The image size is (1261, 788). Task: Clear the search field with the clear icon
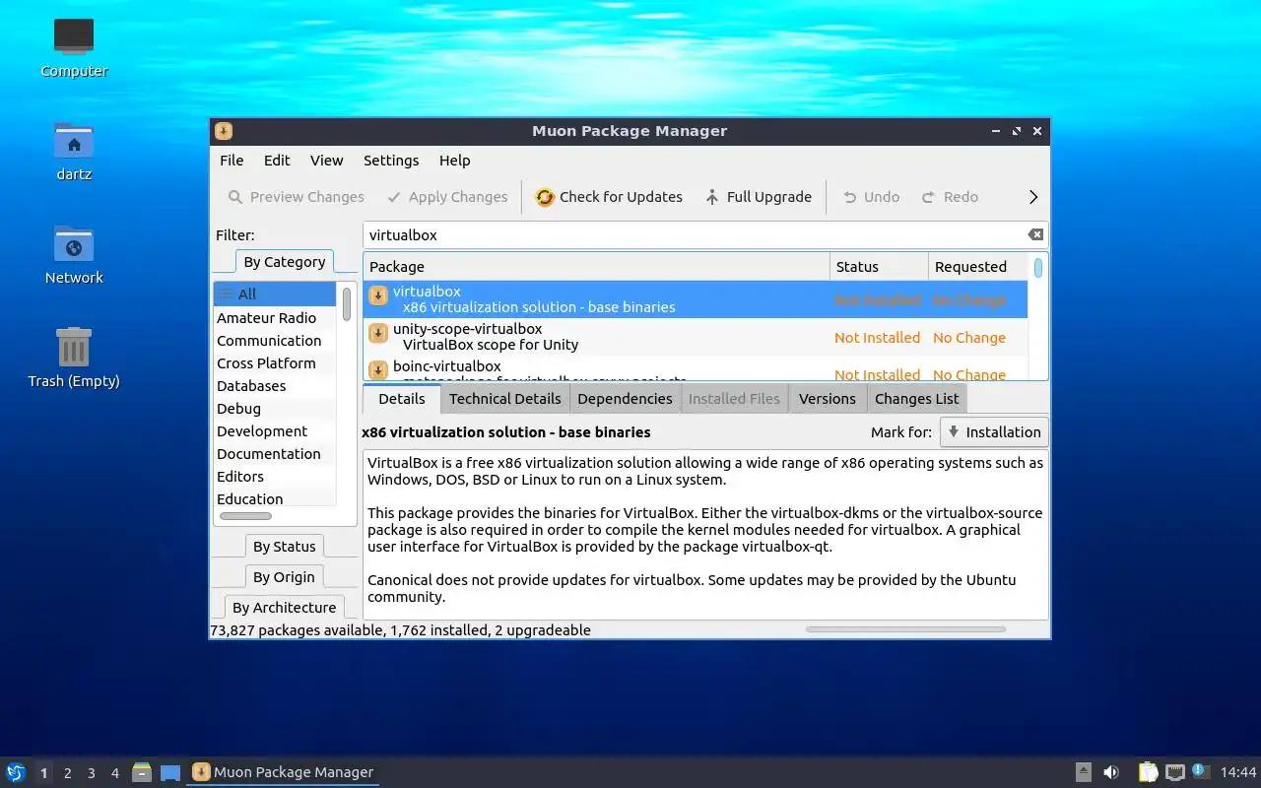click(1035, 234)
